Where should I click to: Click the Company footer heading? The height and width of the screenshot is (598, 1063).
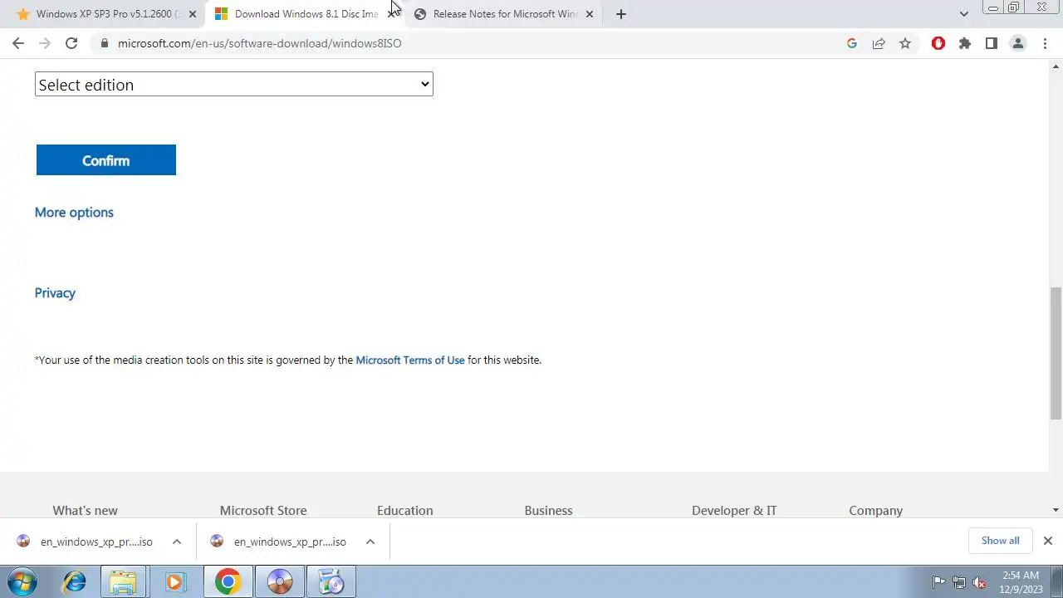[875, 511]
